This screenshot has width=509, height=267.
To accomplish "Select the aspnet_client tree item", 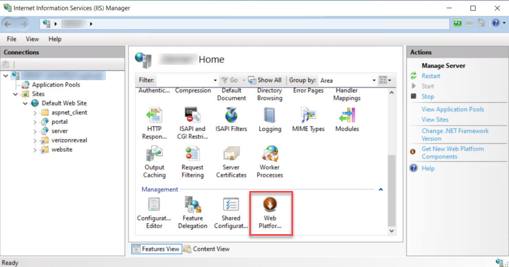I will coord(69,112).
